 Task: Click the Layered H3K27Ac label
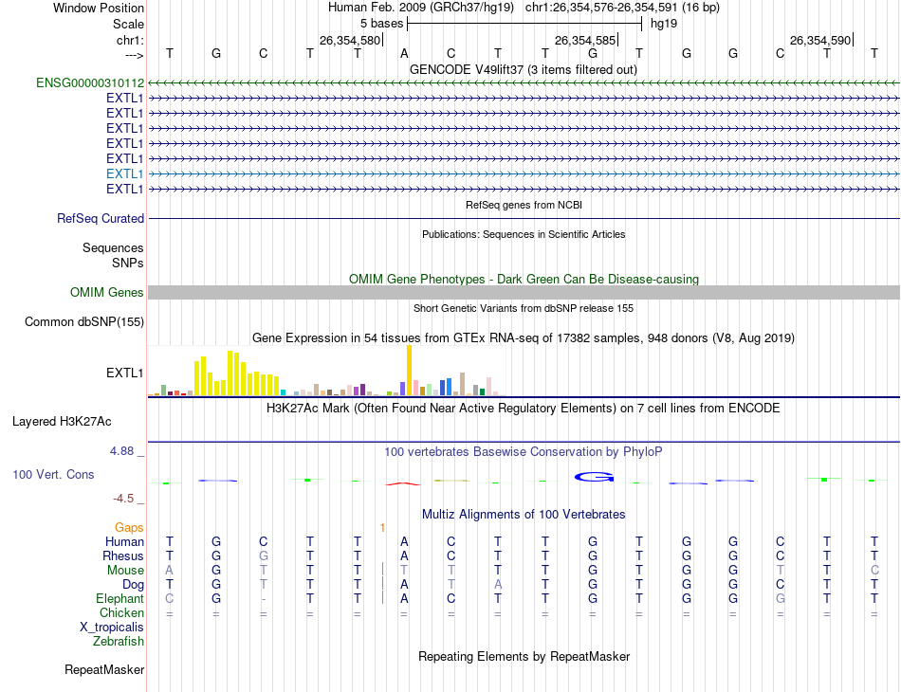[62, 422]
